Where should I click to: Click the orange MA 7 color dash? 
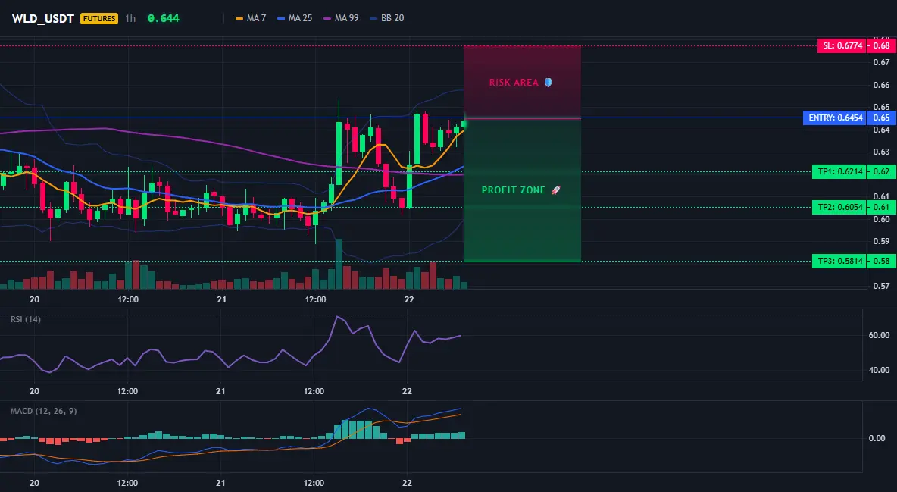[239, 18]
